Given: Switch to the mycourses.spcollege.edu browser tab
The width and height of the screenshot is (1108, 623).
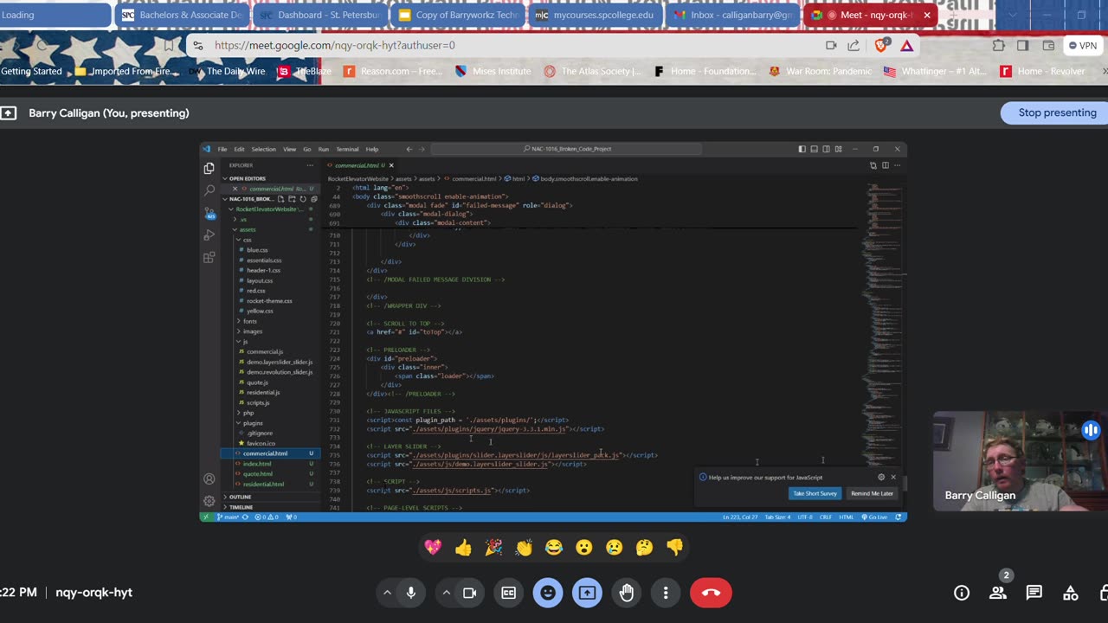Looking at the screenshot, I should 596,15.
